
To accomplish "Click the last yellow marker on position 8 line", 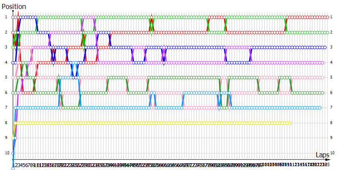I will click(x=290, y=123).
